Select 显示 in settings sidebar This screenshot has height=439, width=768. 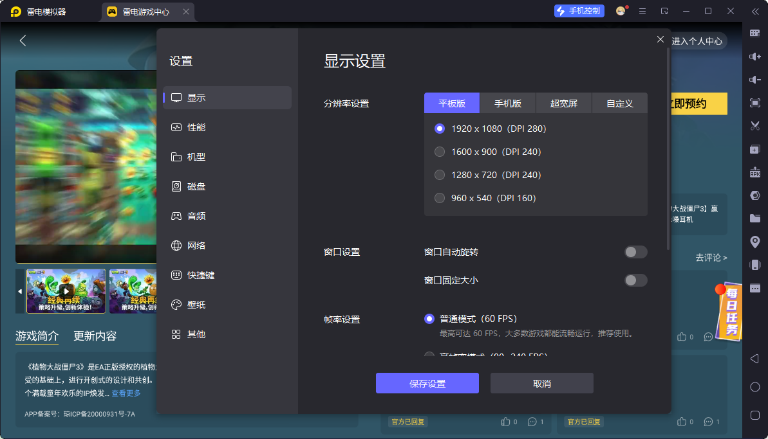[227, 98]
